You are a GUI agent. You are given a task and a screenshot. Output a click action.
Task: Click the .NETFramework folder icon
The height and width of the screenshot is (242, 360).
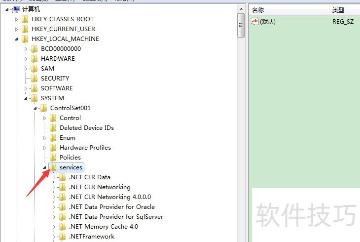(62, 237)
